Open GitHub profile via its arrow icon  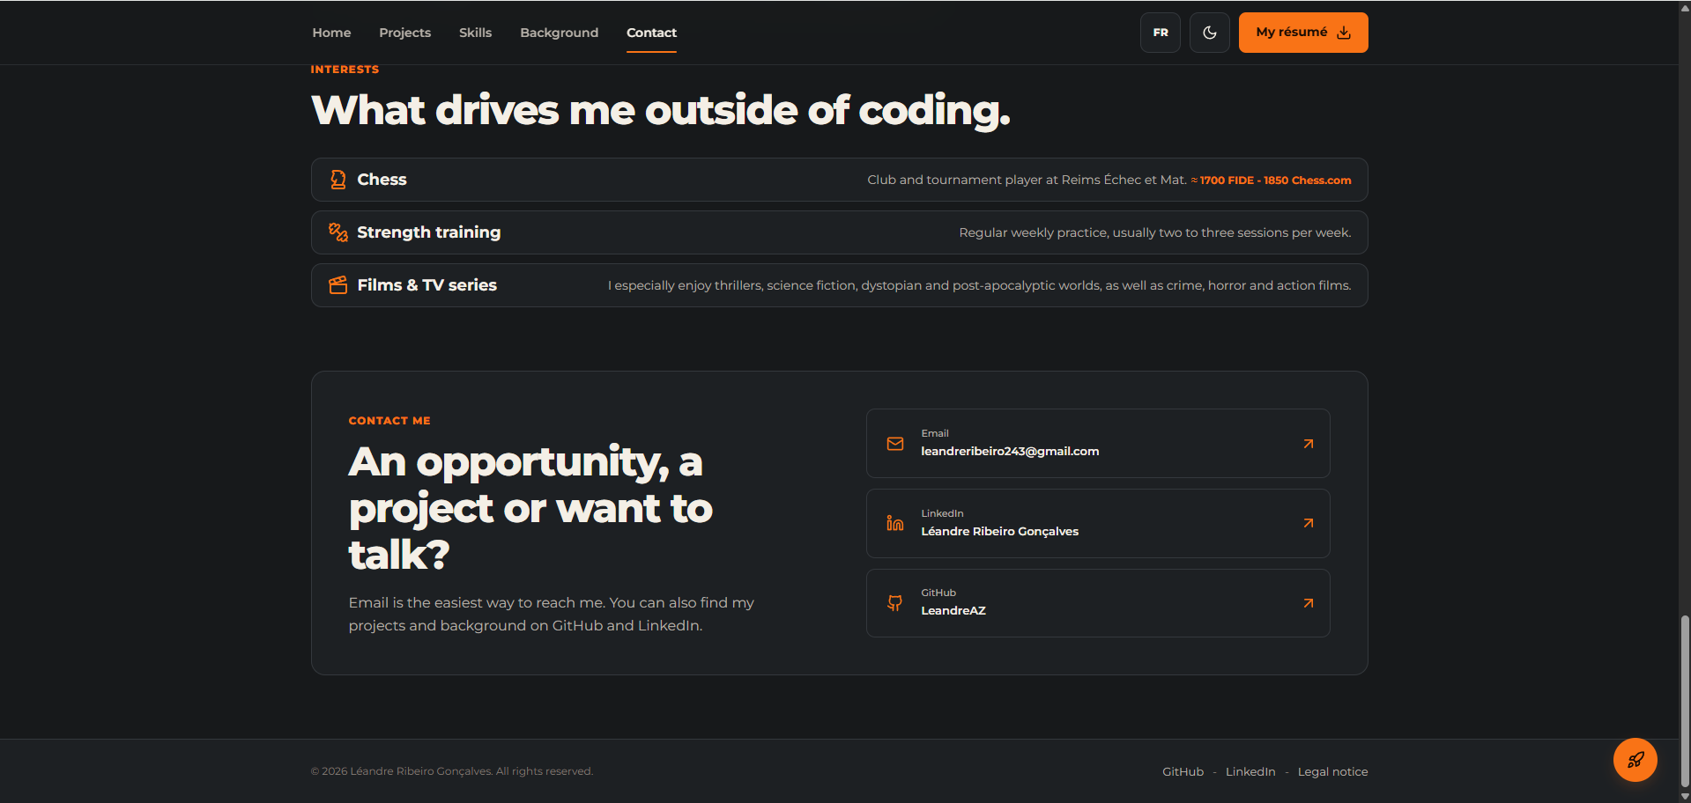pos(1309,603)
